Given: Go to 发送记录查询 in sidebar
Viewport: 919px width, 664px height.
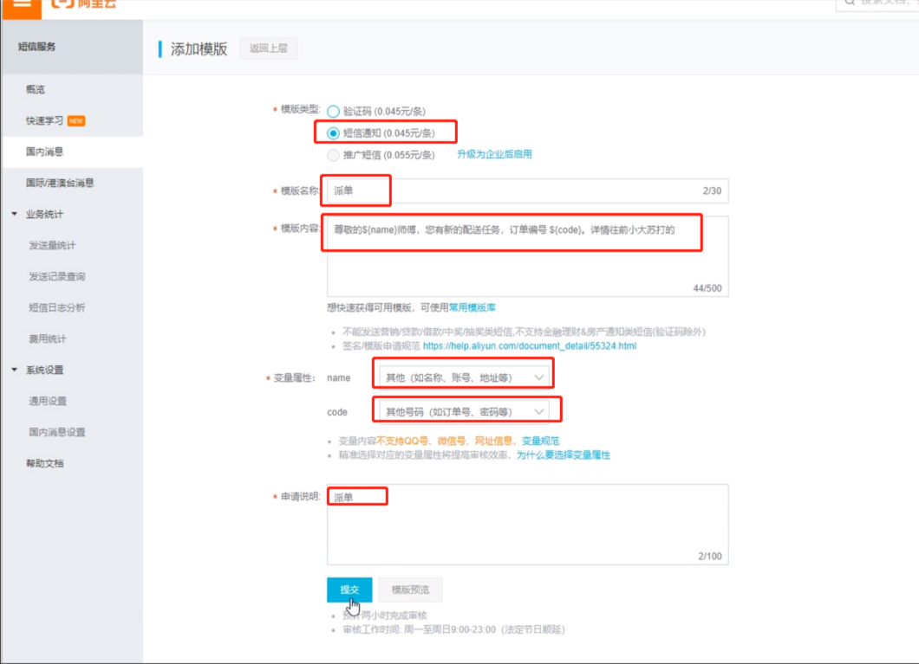Looking at the screenshot, I should click(56, 276).
